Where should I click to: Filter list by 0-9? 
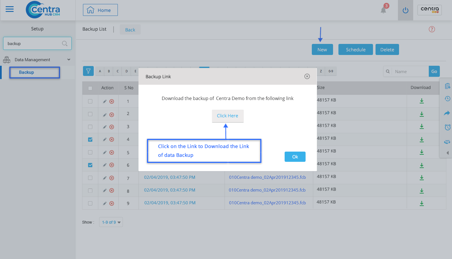331,71
